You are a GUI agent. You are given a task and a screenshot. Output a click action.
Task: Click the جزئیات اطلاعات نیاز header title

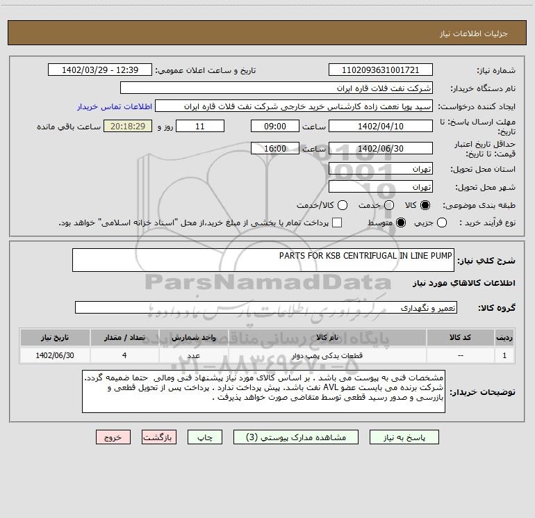click(x=473, y=33)
